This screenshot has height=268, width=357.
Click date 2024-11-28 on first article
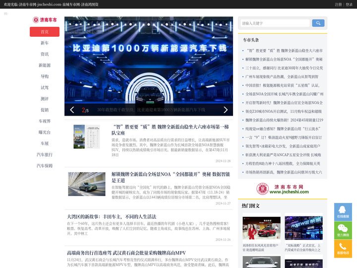(x=223, y=161)
